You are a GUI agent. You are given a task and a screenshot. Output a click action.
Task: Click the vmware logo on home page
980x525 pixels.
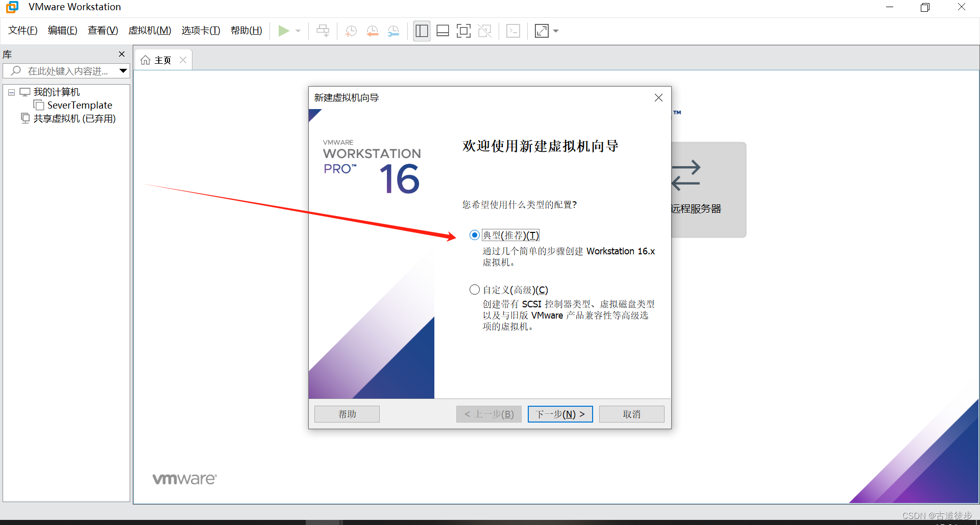(185, 479)
